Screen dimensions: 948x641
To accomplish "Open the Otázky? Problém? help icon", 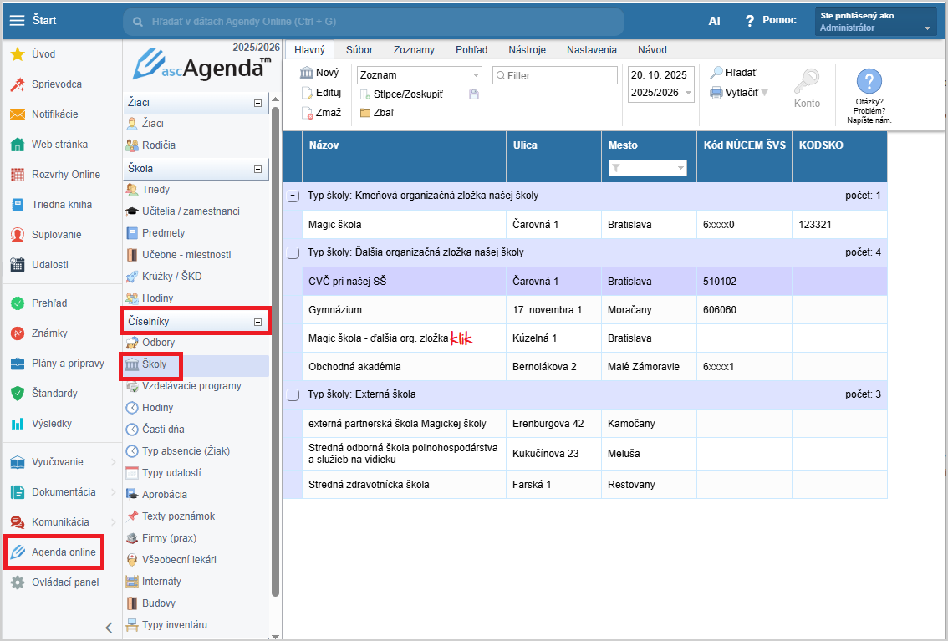I will point(869,82).
